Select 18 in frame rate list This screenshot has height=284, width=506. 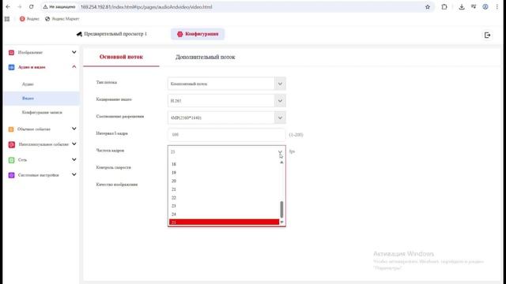(224, 164)
